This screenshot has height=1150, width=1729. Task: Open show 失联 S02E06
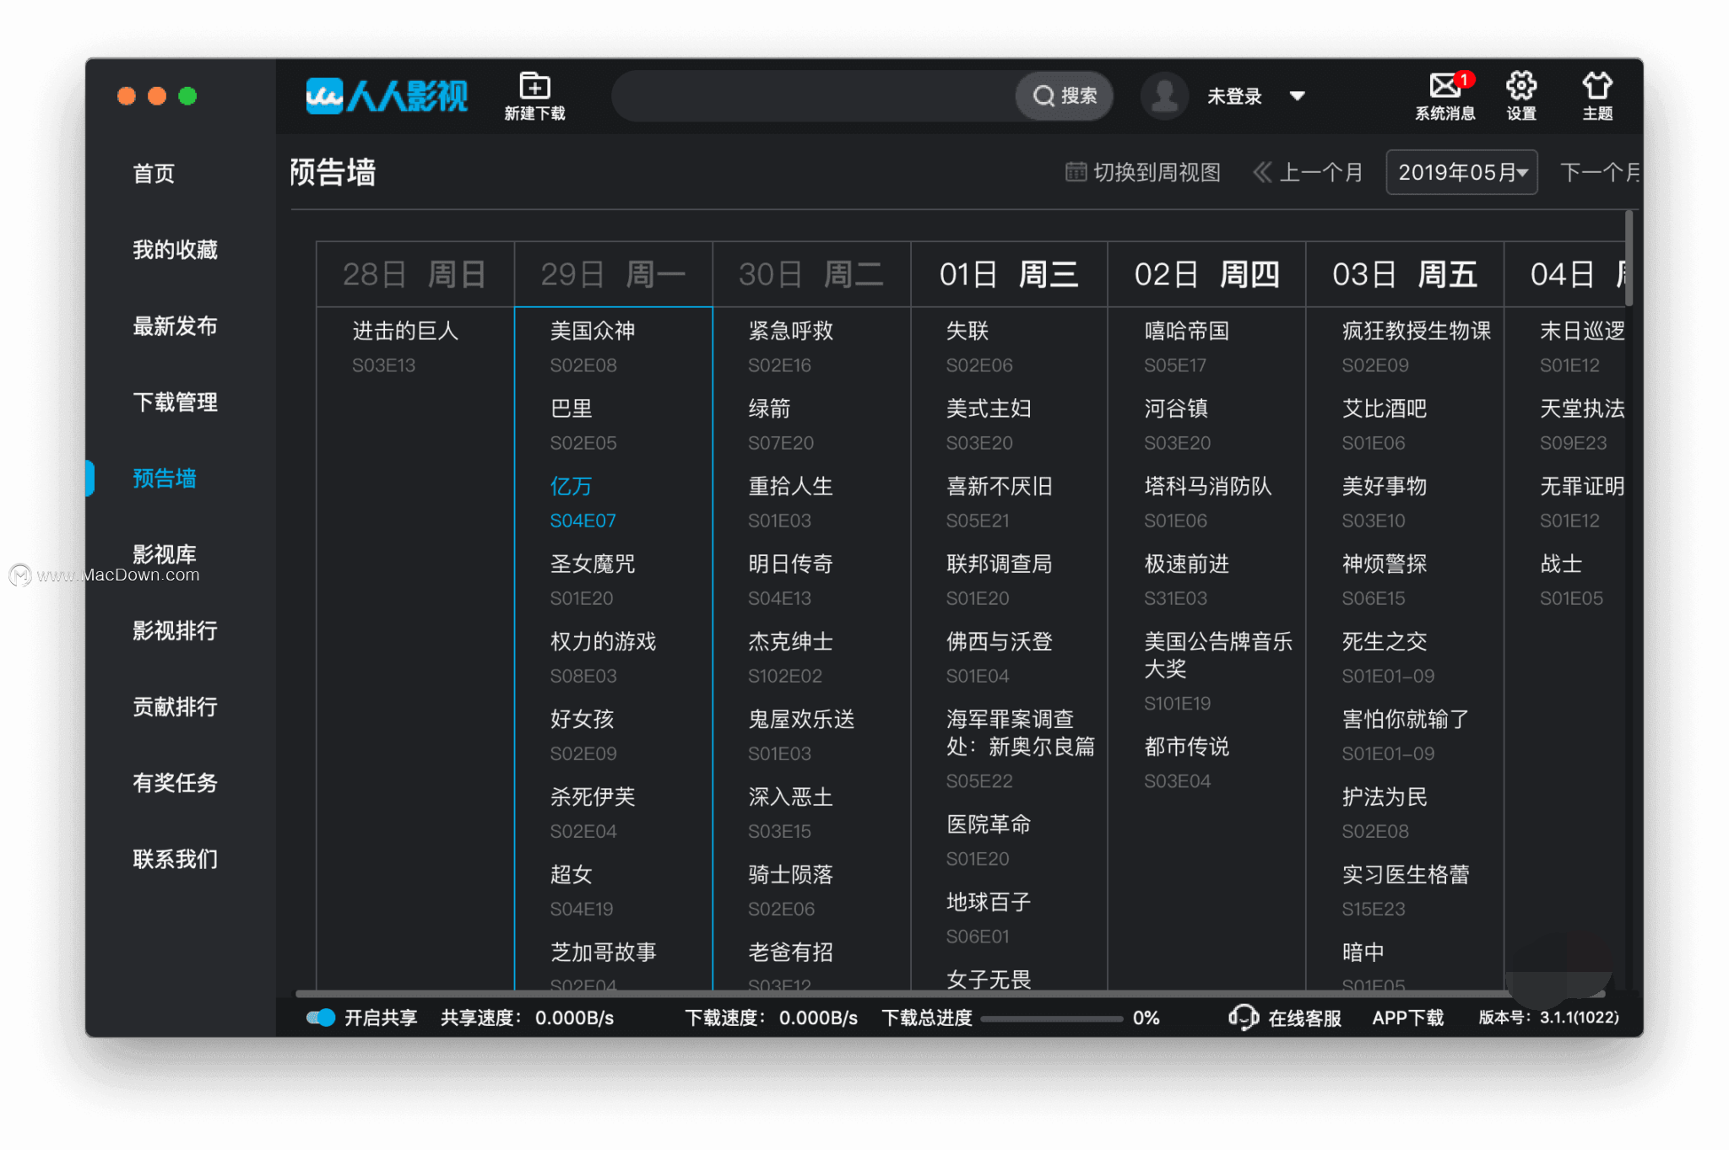(978, 347)
